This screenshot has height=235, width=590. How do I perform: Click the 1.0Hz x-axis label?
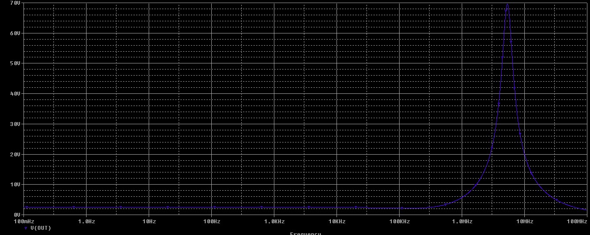pyautogui.click(x=86, y=222)
